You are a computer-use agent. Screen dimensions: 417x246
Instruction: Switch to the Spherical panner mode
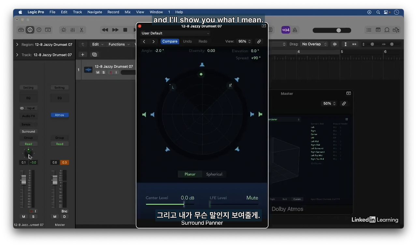click(214, 174)
